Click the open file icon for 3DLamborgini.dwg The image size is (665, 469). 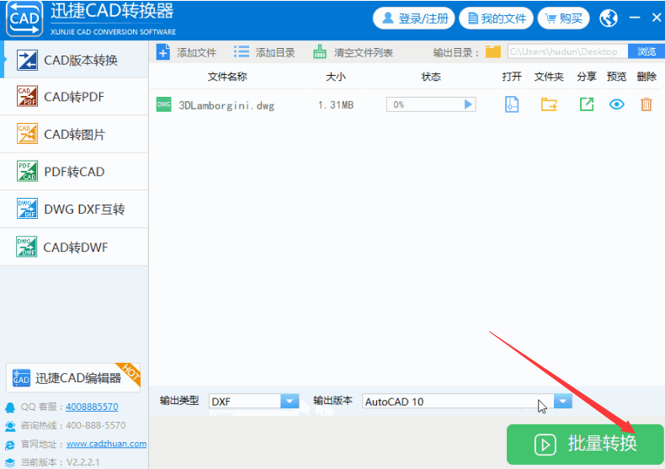511,104
